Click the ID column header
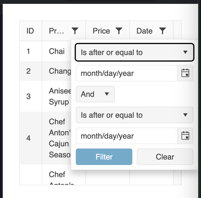 coord(30,31)
